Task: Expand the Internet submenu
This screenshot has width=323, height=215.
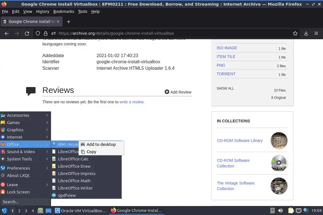Action: click(x=25, y=137)
